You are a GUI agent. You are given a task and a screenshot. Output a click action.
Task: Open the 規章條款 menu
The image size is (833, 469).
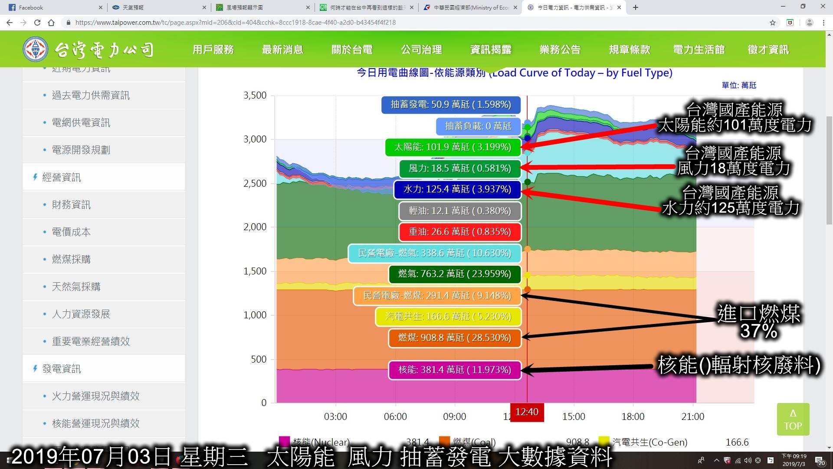pyautogui.click(x=630, y=50)
